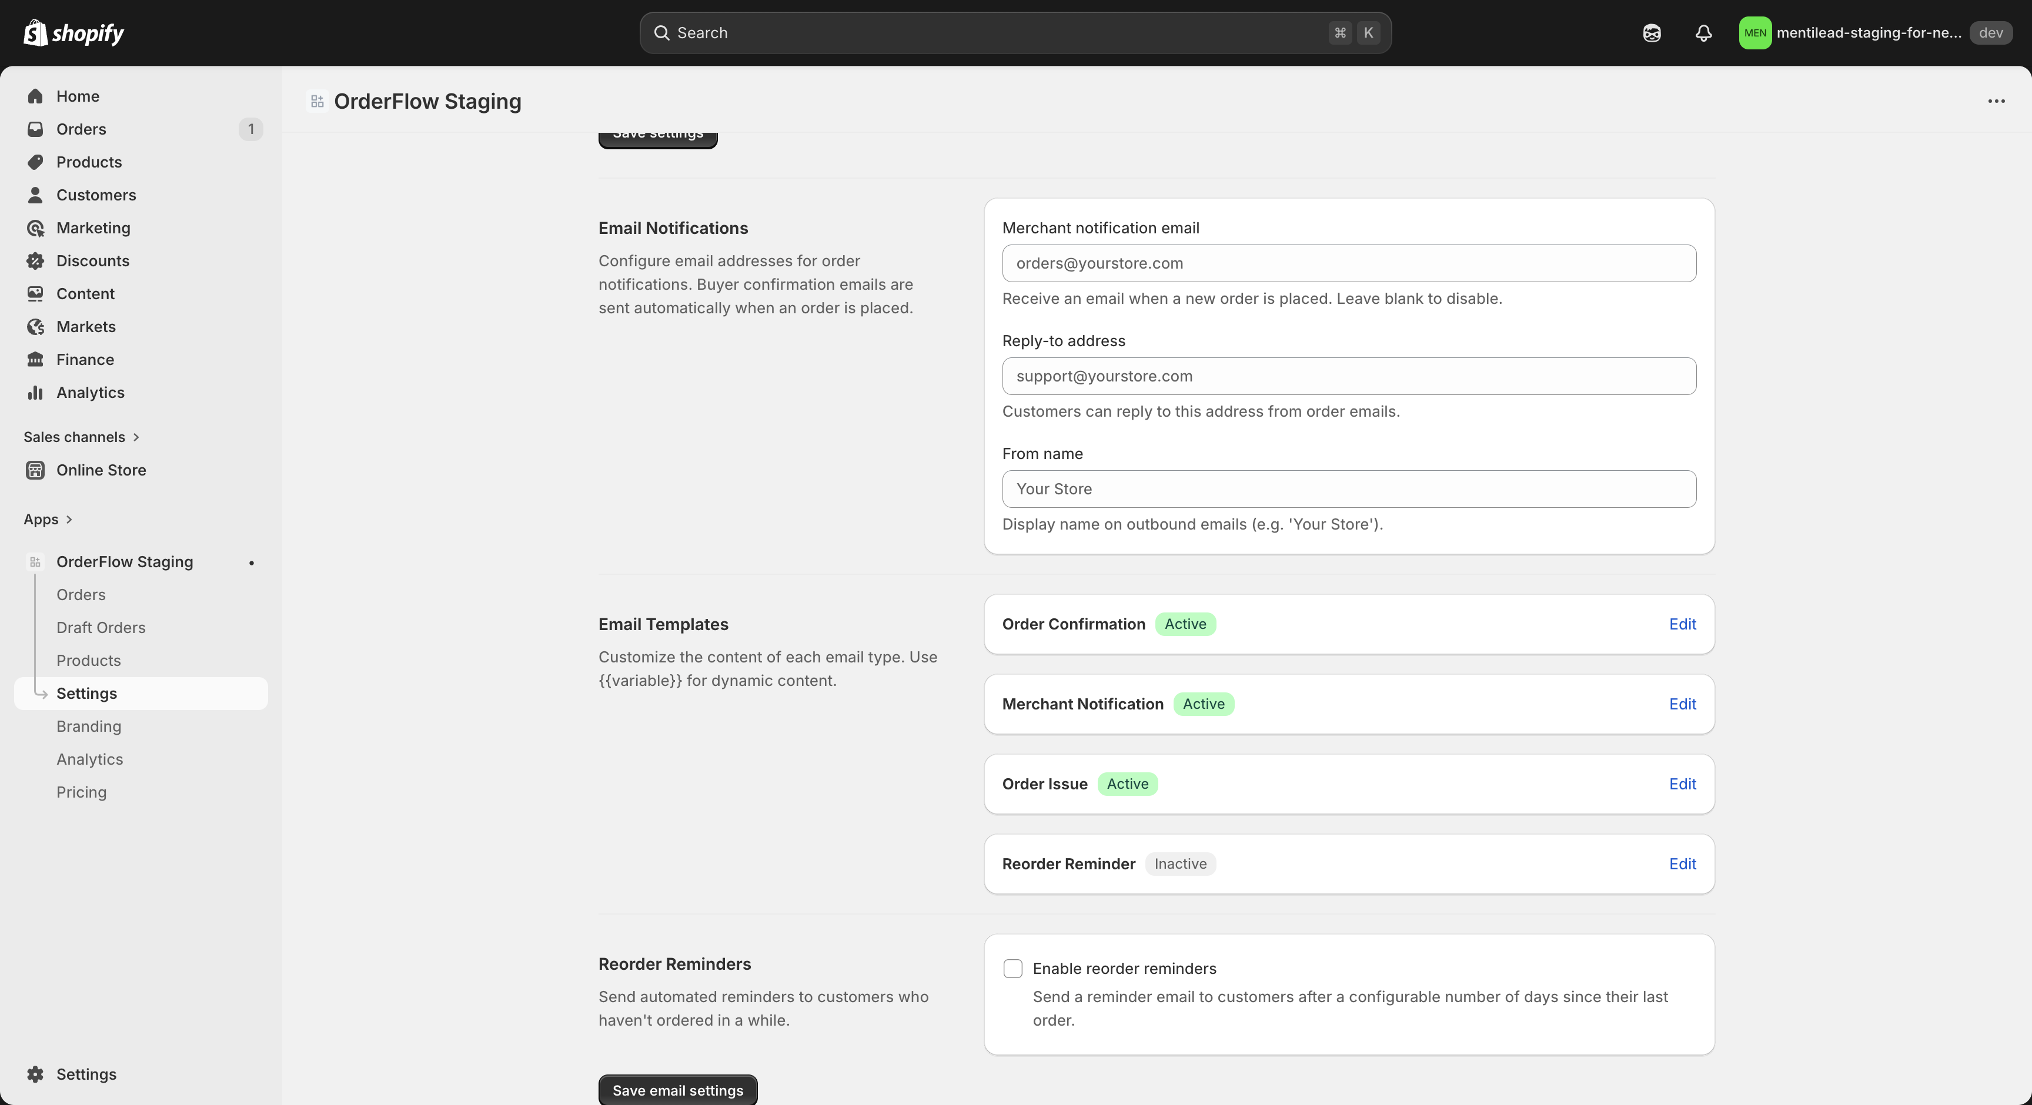Open the Branding page under OrderFlow Staging

pos(89,726)
